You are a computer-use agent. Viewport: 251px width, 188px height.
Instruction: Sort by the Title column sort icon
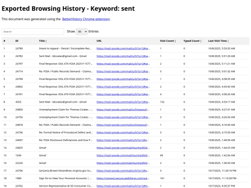[x=46, y=41]
